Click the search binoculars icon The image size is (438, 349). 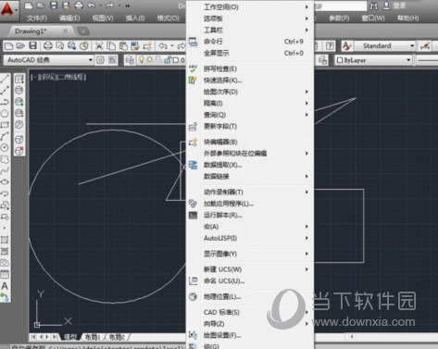(x=374, y=6)
